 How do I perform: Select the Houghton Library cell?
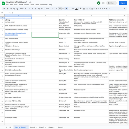click(18, 113)
